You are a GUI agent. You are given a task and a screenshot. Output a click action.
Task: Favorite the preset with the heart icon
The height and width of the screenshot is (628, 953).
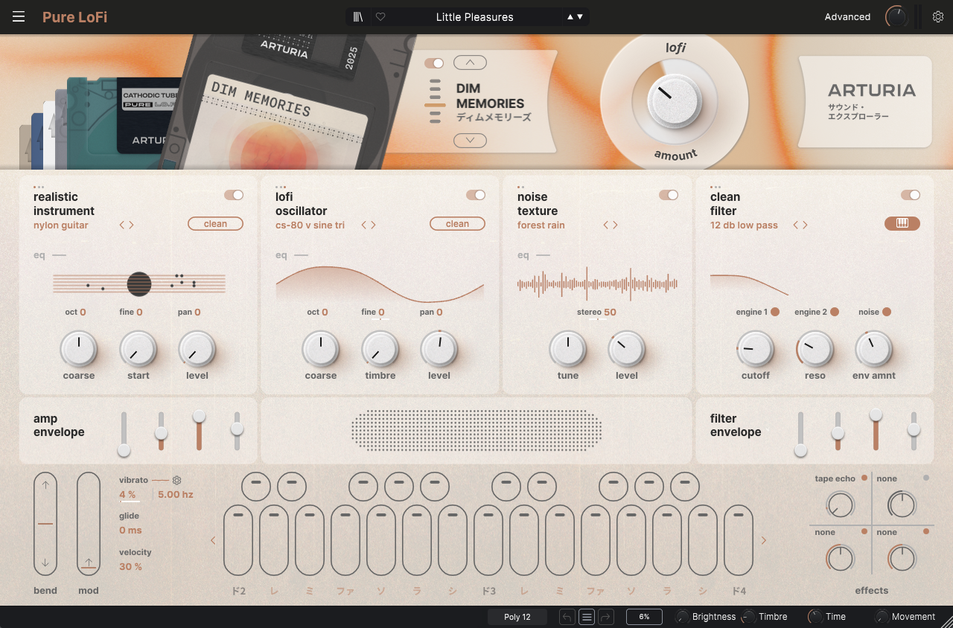(x=380, y=17)
